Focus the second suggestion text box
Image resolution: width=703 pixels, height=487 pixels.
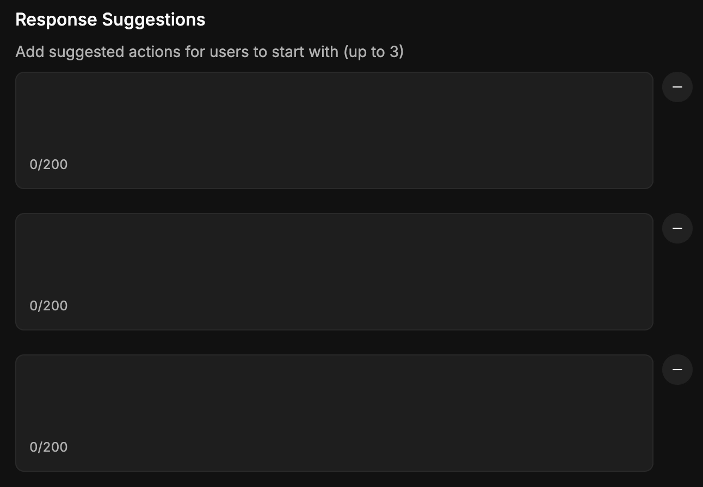tap(334, 272)
